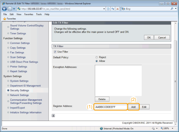Open Network Settings link
179x132 pixels.
point(19,95)
